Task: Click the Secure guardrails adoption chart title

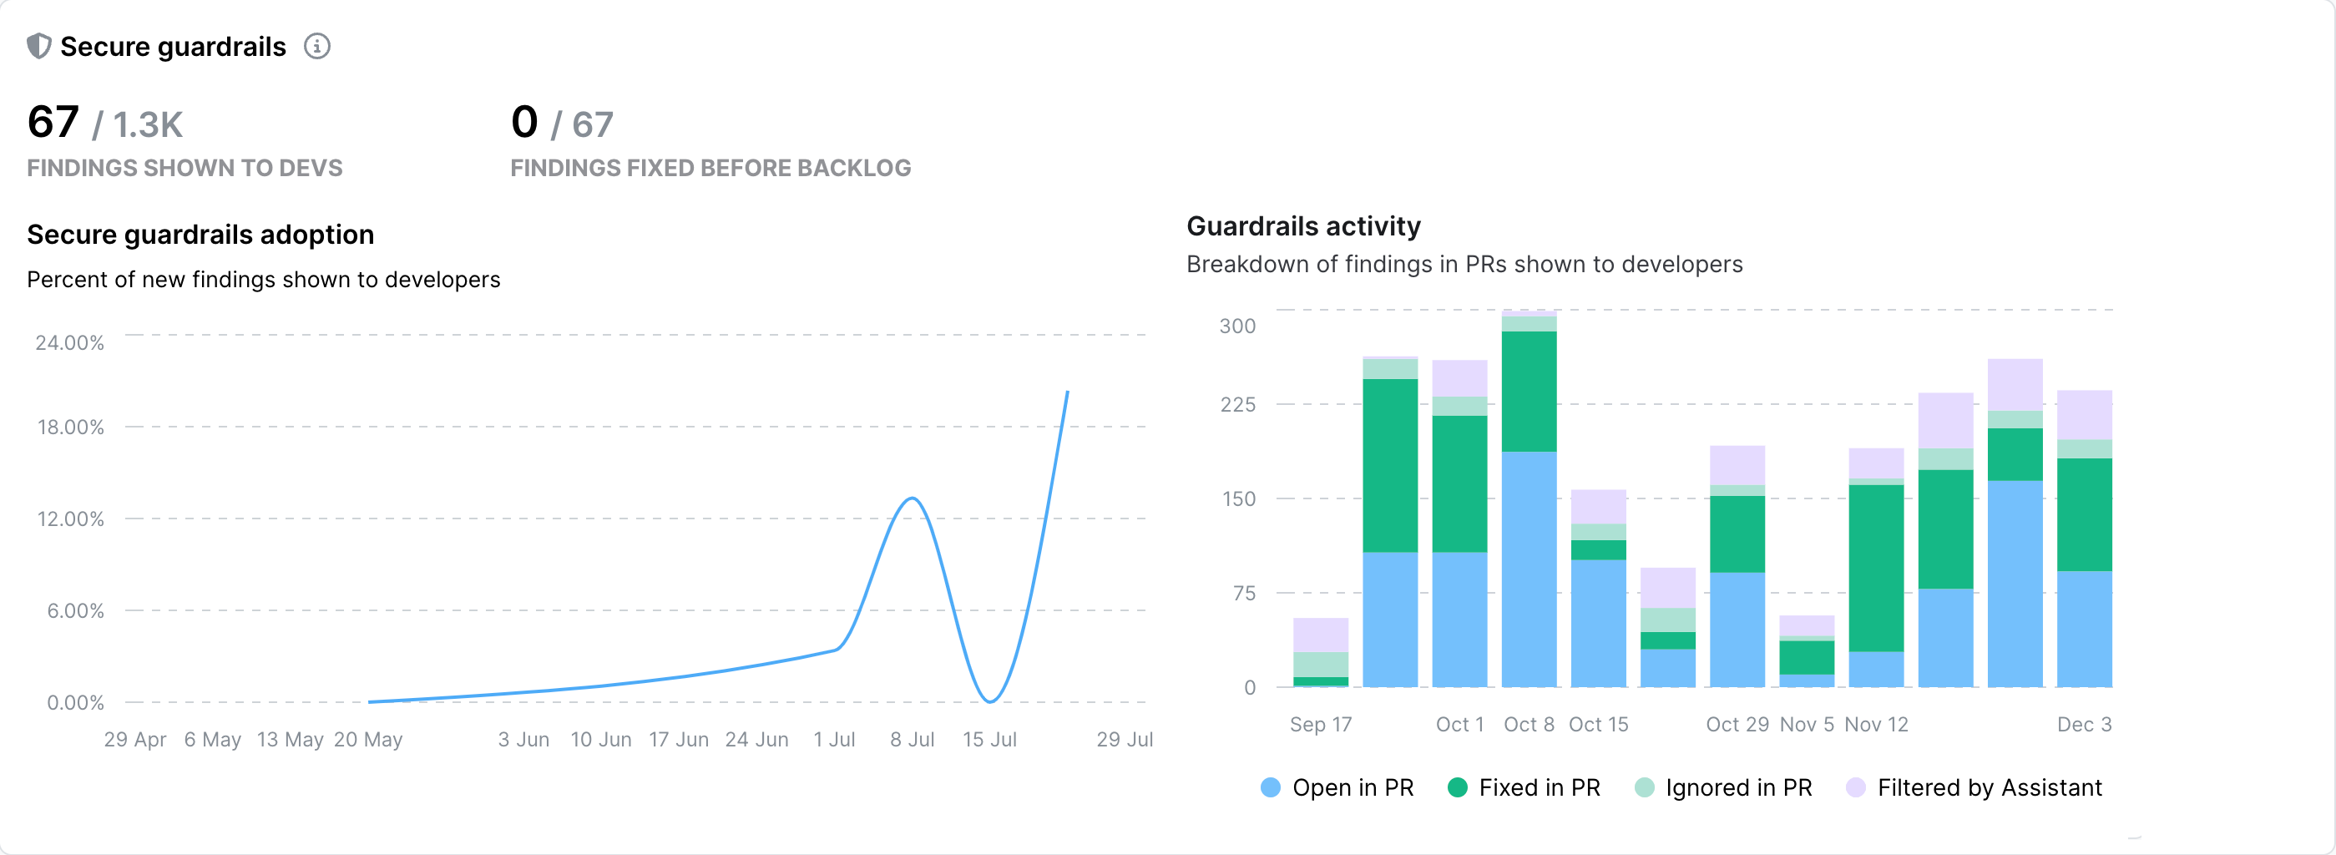Action: pyautogui.click(x=200, y=235)
